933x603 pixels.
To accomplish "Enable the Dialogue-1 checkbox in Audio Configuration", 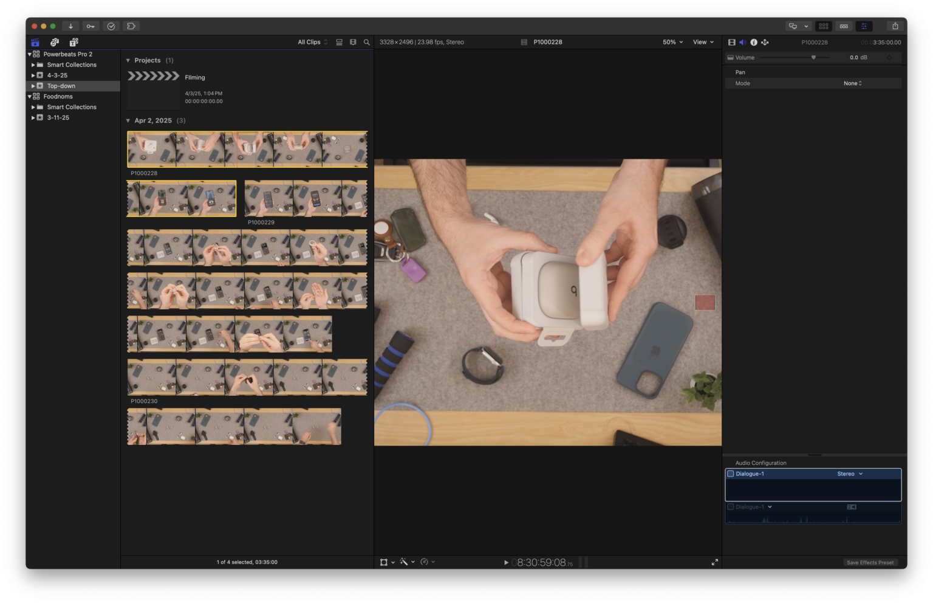I will (730, 473).
